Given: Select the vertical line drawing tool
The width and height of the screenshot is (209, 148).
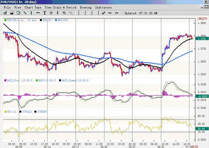Looking at the screenshot, I should tap(32, 13).
